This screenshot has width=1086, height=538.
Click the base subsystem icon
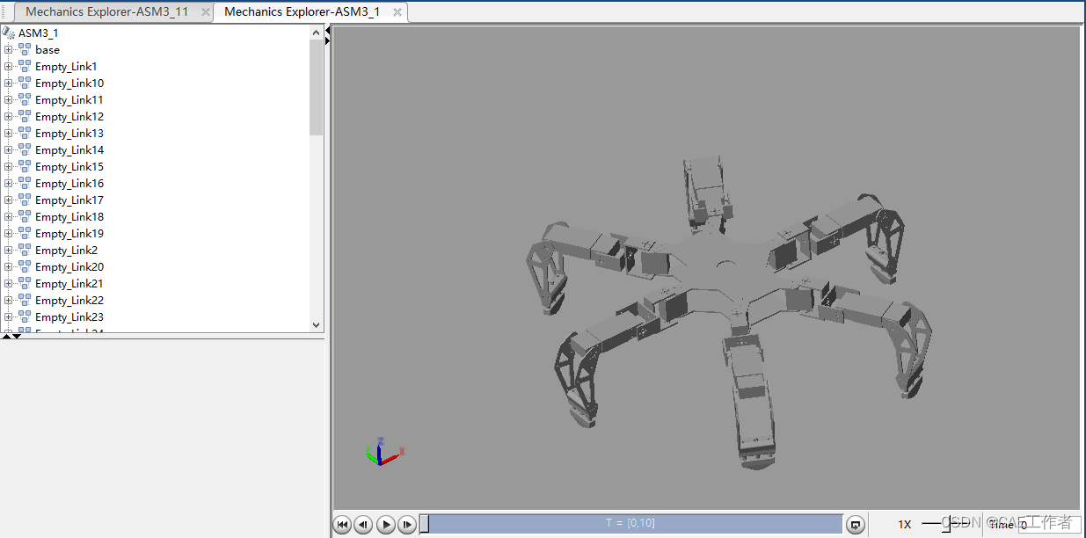pyautogui.click(x=25, y=50)
